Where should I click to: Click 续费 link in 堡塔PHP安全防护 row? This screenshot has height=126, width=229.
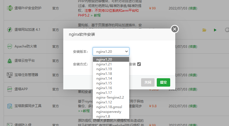(x=193, y=8)
